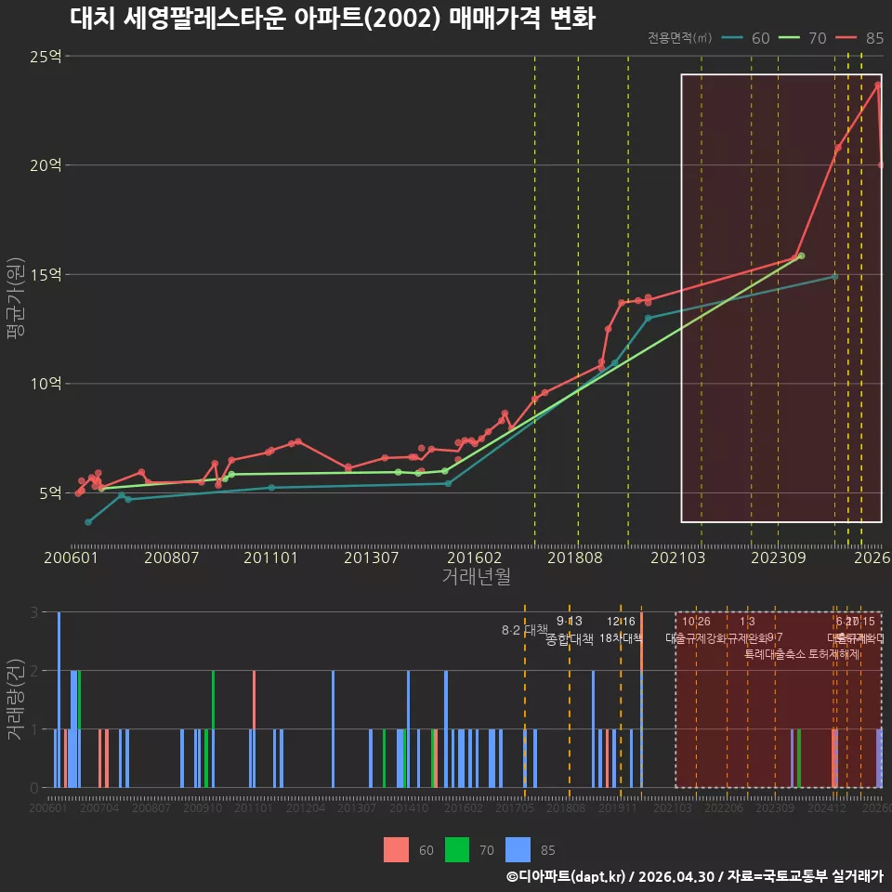Click the chart title '대치 세영팔레스타운 아파트(2002) 매매가격 변화'
This screenshot has width=892, height=892.
click(333, 18)
